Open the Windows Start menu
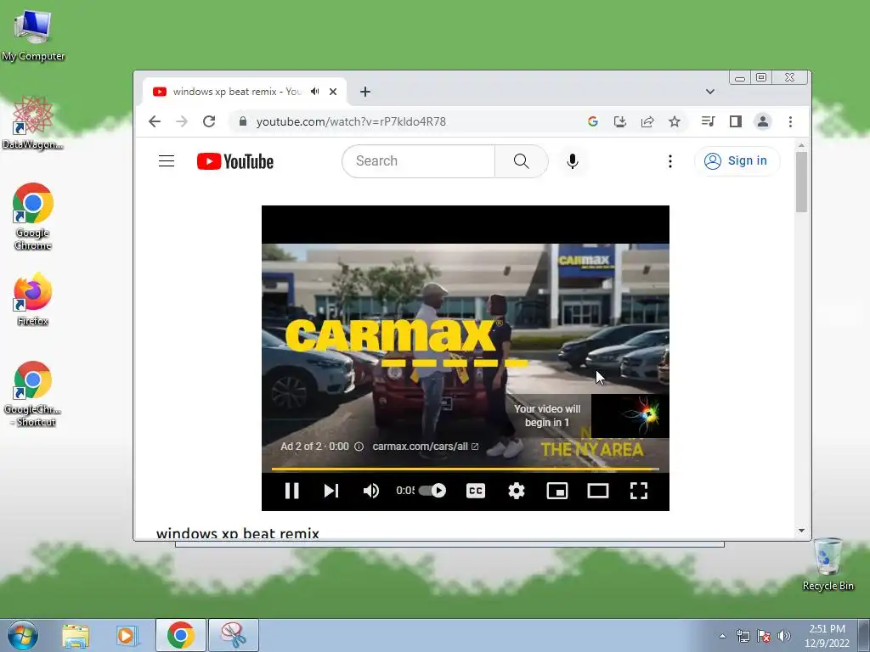The height and width of the screenshot is (652, 870). (x=23, y=635)
